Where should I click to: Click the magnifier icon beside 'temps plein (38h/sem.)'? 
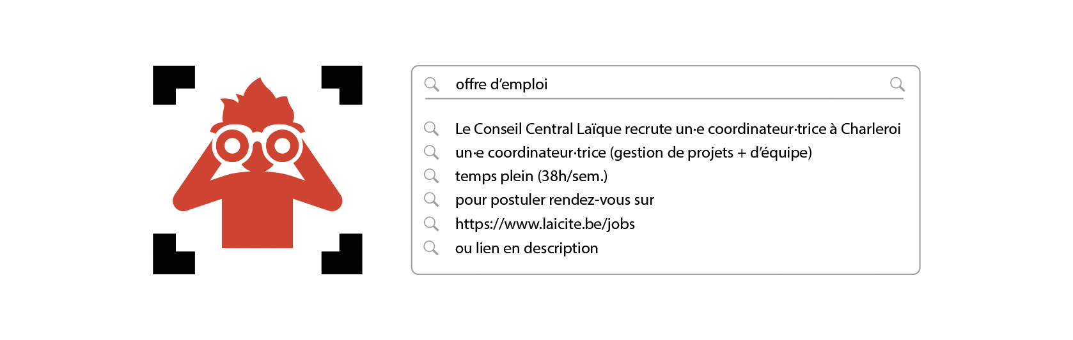tap(431, 175)
